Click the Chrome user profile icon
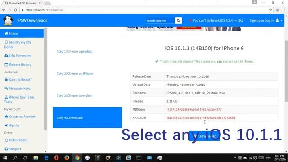The width and height of the screenshot is (288, 162). point(254,2)
